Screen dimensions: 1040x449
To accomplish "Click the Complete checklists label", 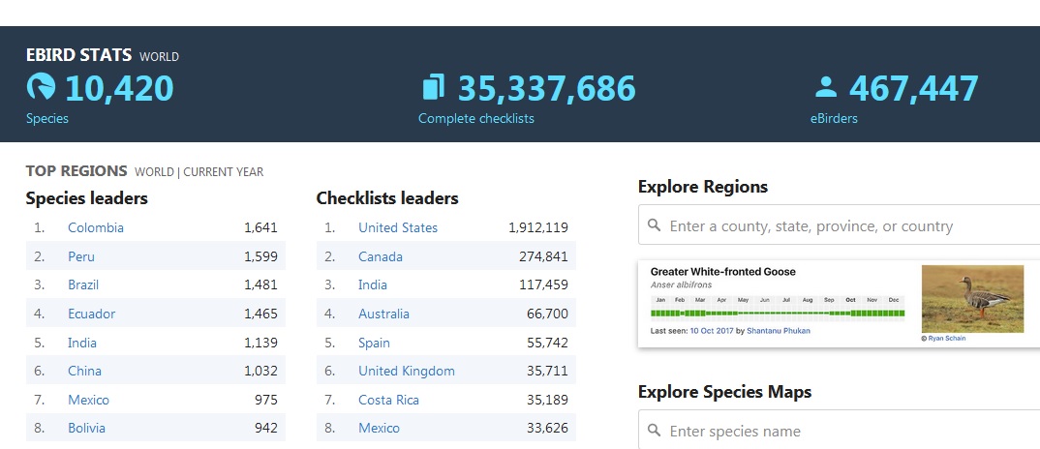I will [x=476, y=118].
